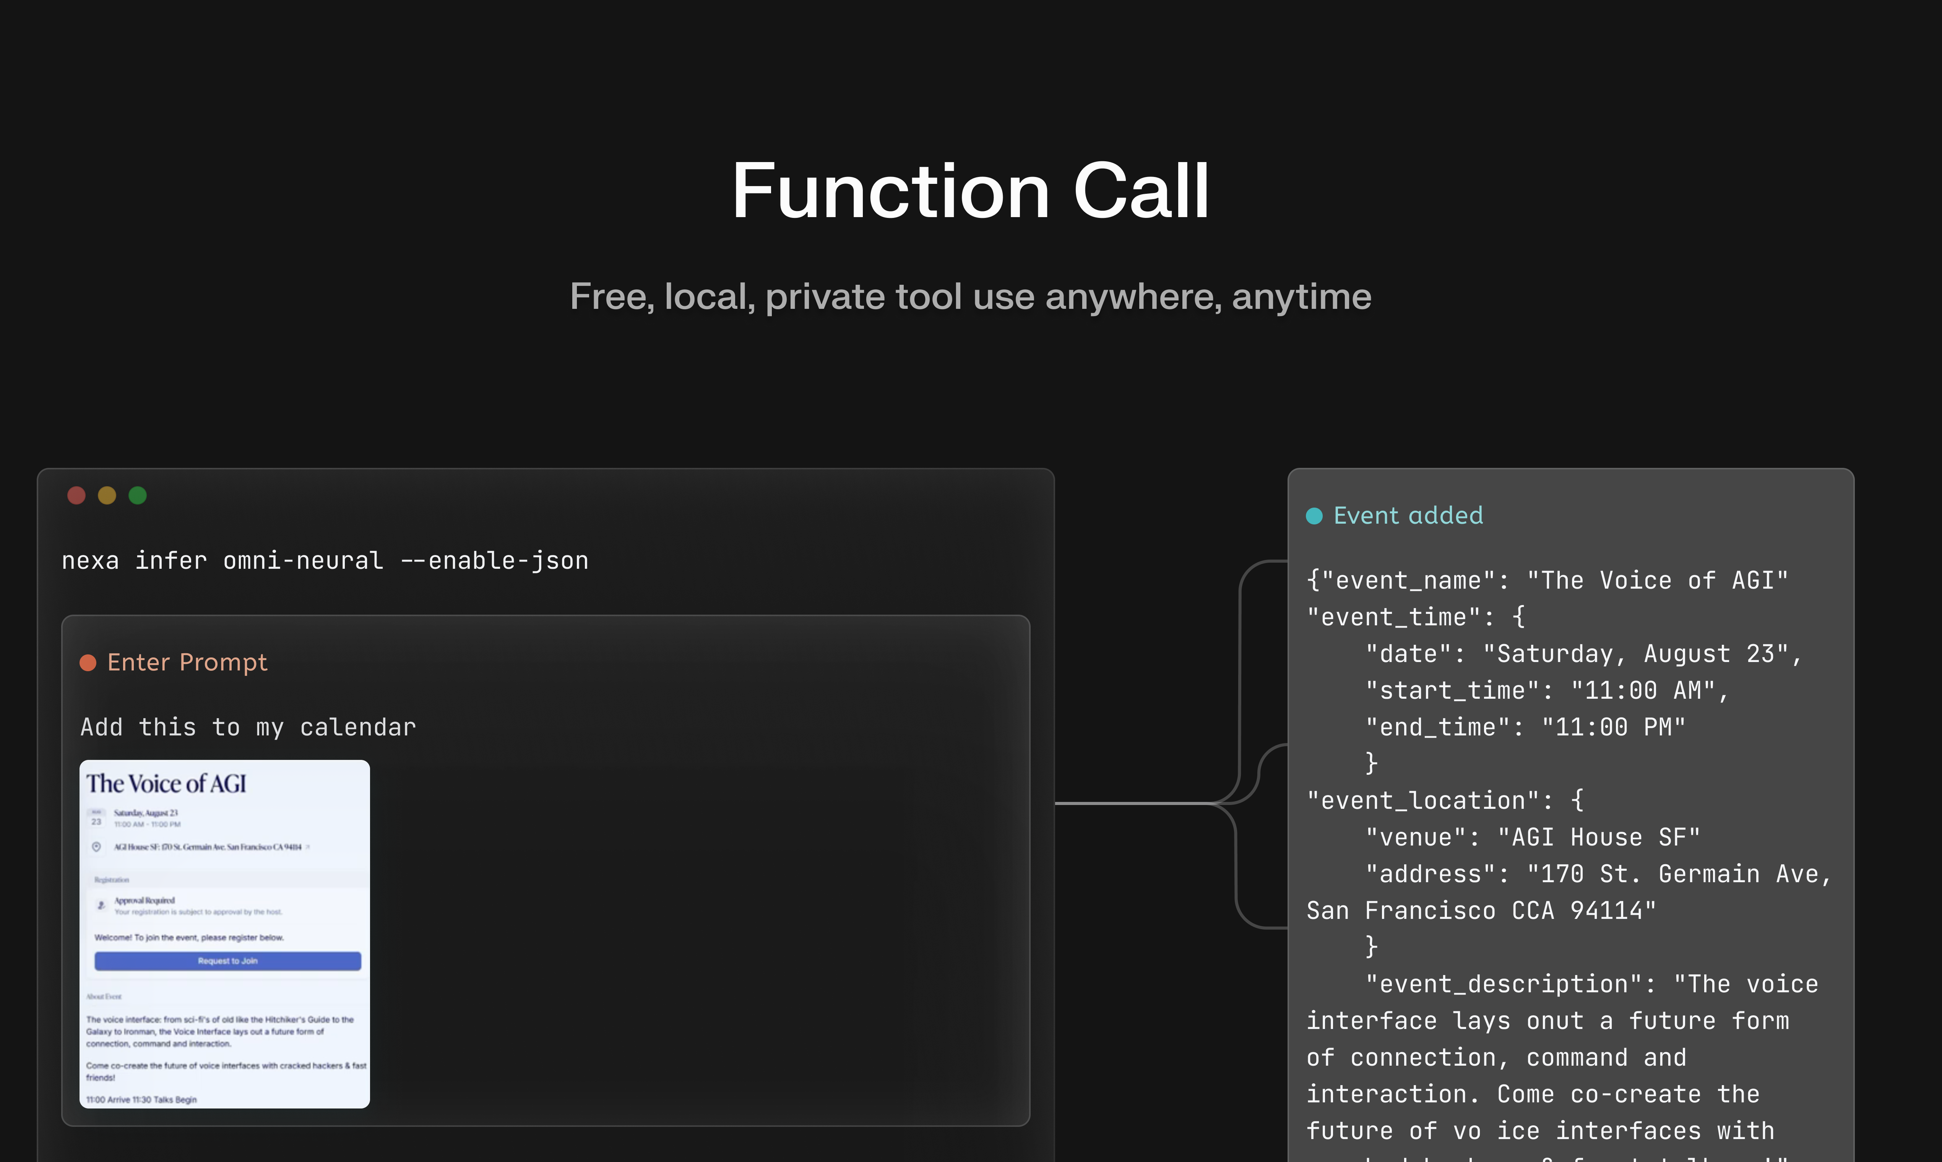
Task: Click the Event added status indicator to collapse output
Action: tap(1408, 515)
